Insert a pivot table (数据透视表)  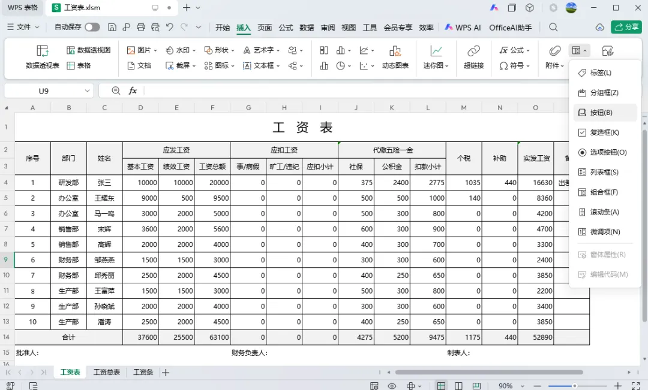pos(43,58)
